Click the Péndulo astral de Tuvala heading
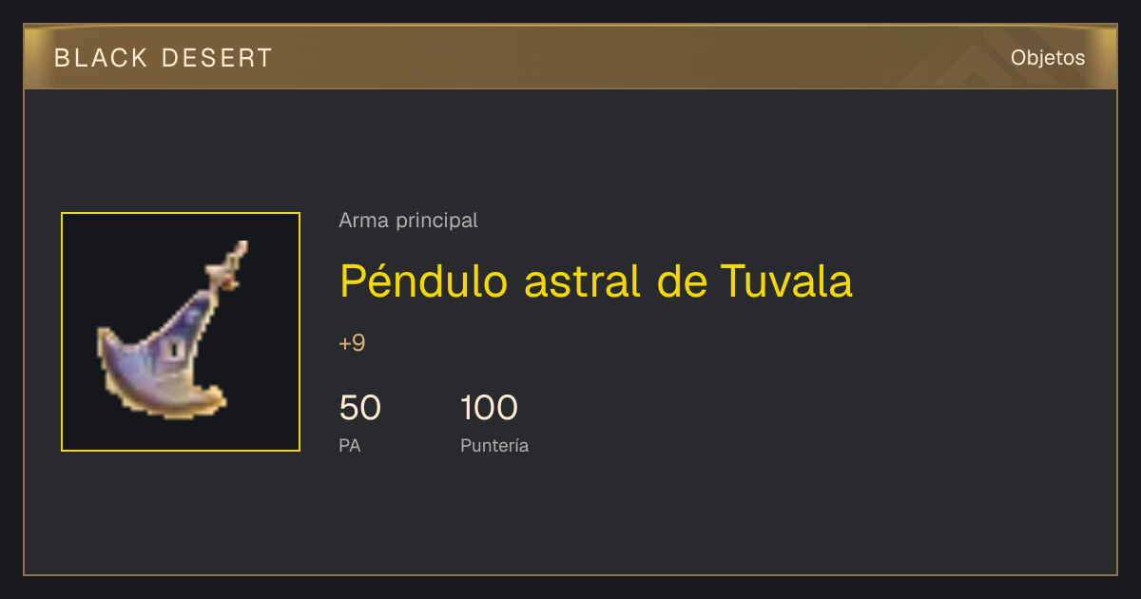 (596, 280)
